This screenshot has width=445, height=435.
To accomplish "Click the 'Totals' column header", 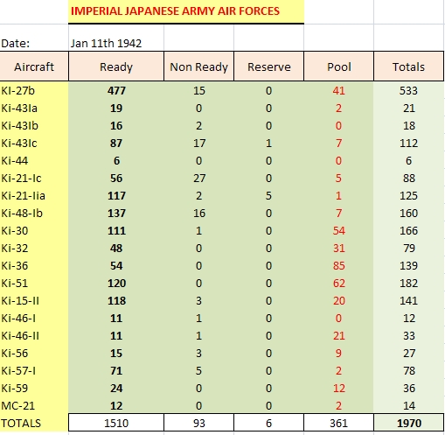I will tap(408, 67).
